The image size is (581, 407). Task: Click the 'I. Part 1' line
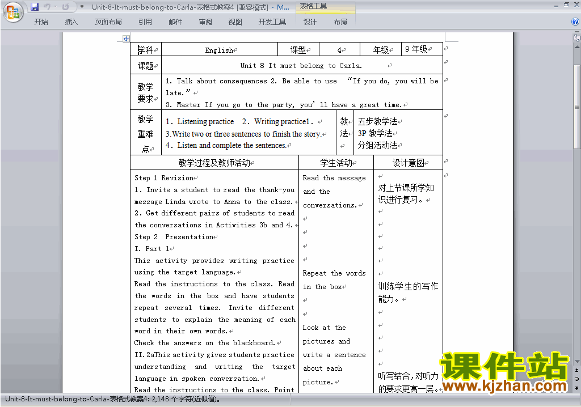[152, 248]
